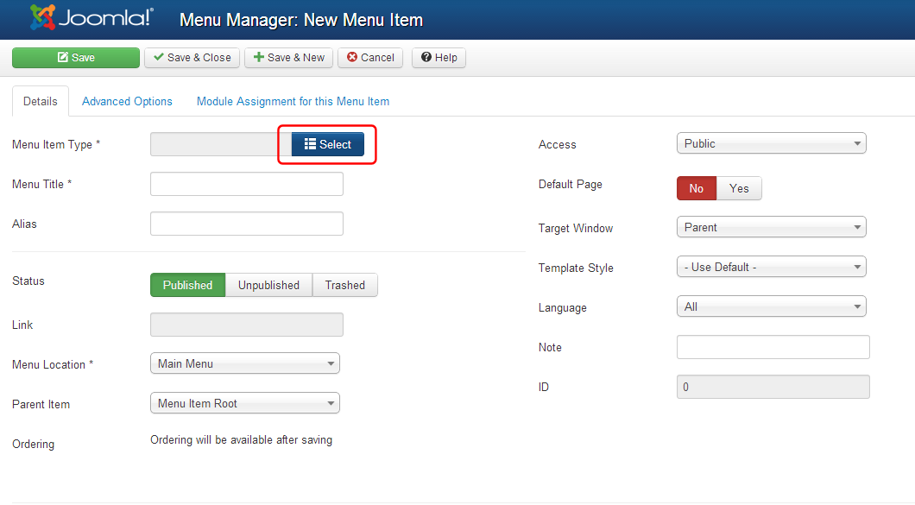
Task: Focus the Note text field
Action: point(773,347)
